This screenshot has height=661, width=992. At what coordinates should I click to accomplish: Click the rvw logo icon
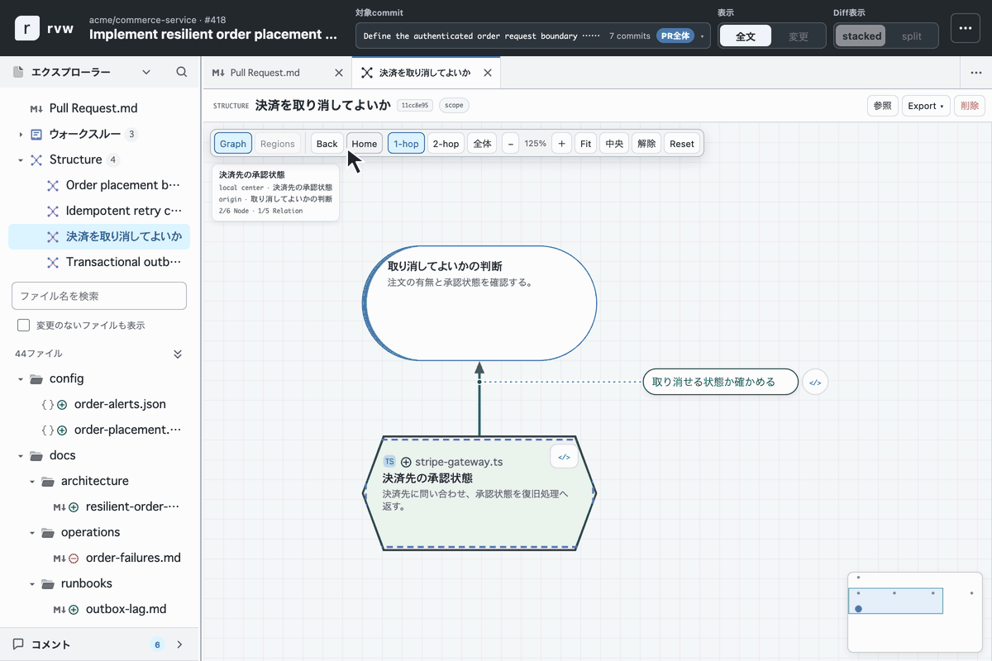click(28, 27)
